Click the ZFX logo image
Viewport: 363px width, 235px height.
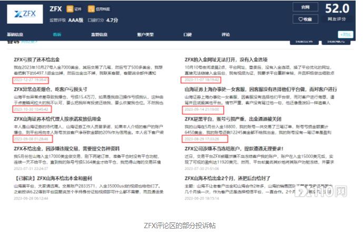[25, 14]
